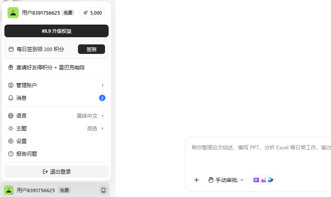Open the 语言 language submenu

[56, 116]
